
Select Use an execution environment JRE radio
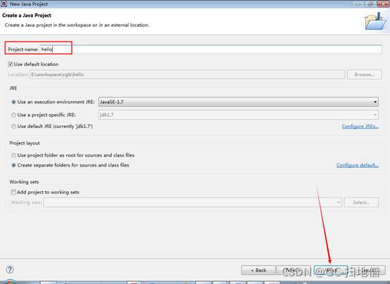coord(13,102)
